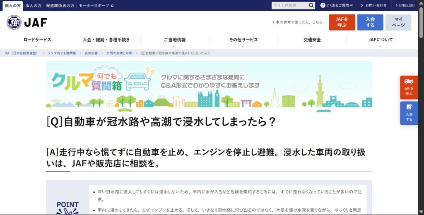Switch to 報道関係者の方 tab
The image size is (424, 215).
point(60,5)
